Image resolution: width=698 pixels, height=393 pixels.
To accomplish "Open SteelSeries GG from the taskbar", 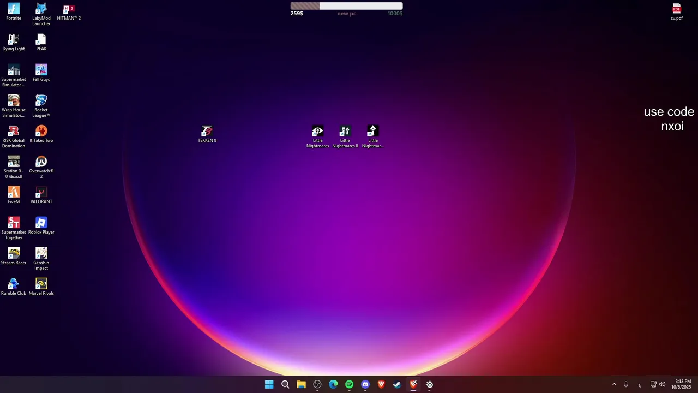I will point(430,384).
